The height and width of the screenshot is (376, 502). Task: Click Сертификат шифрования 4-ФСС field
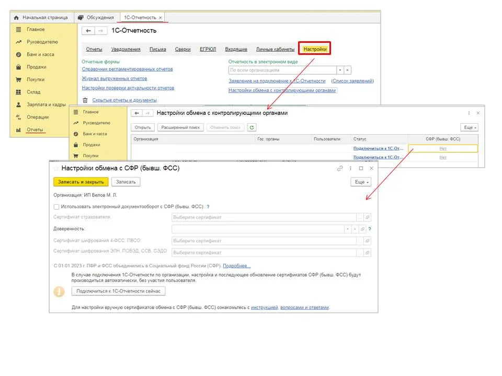click(264, 241)
